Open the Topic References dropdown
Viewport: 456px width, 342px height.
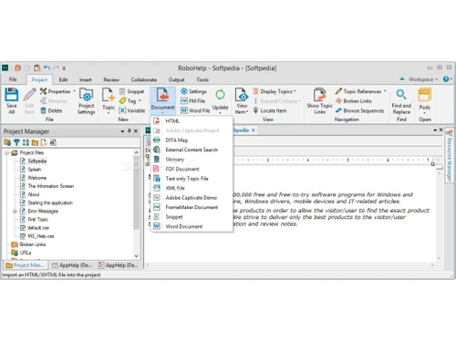(361, 91)
